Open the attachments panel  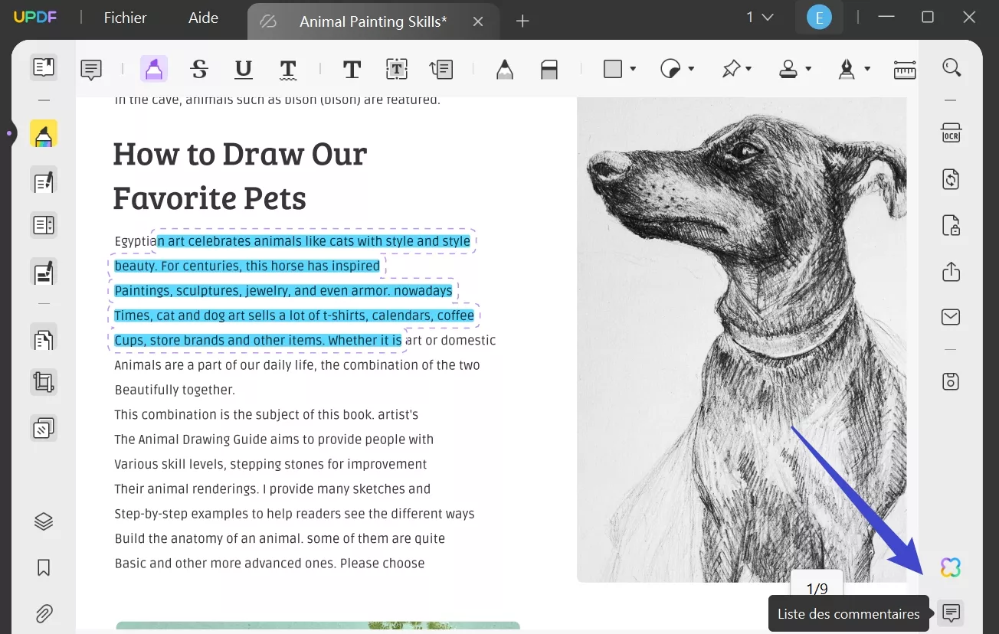click(x=43, y=613)
